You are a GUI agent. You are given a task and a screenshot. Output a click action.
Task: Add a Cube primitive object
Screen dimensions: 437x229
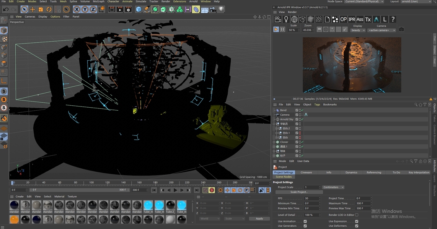click(x=139, y=10)
